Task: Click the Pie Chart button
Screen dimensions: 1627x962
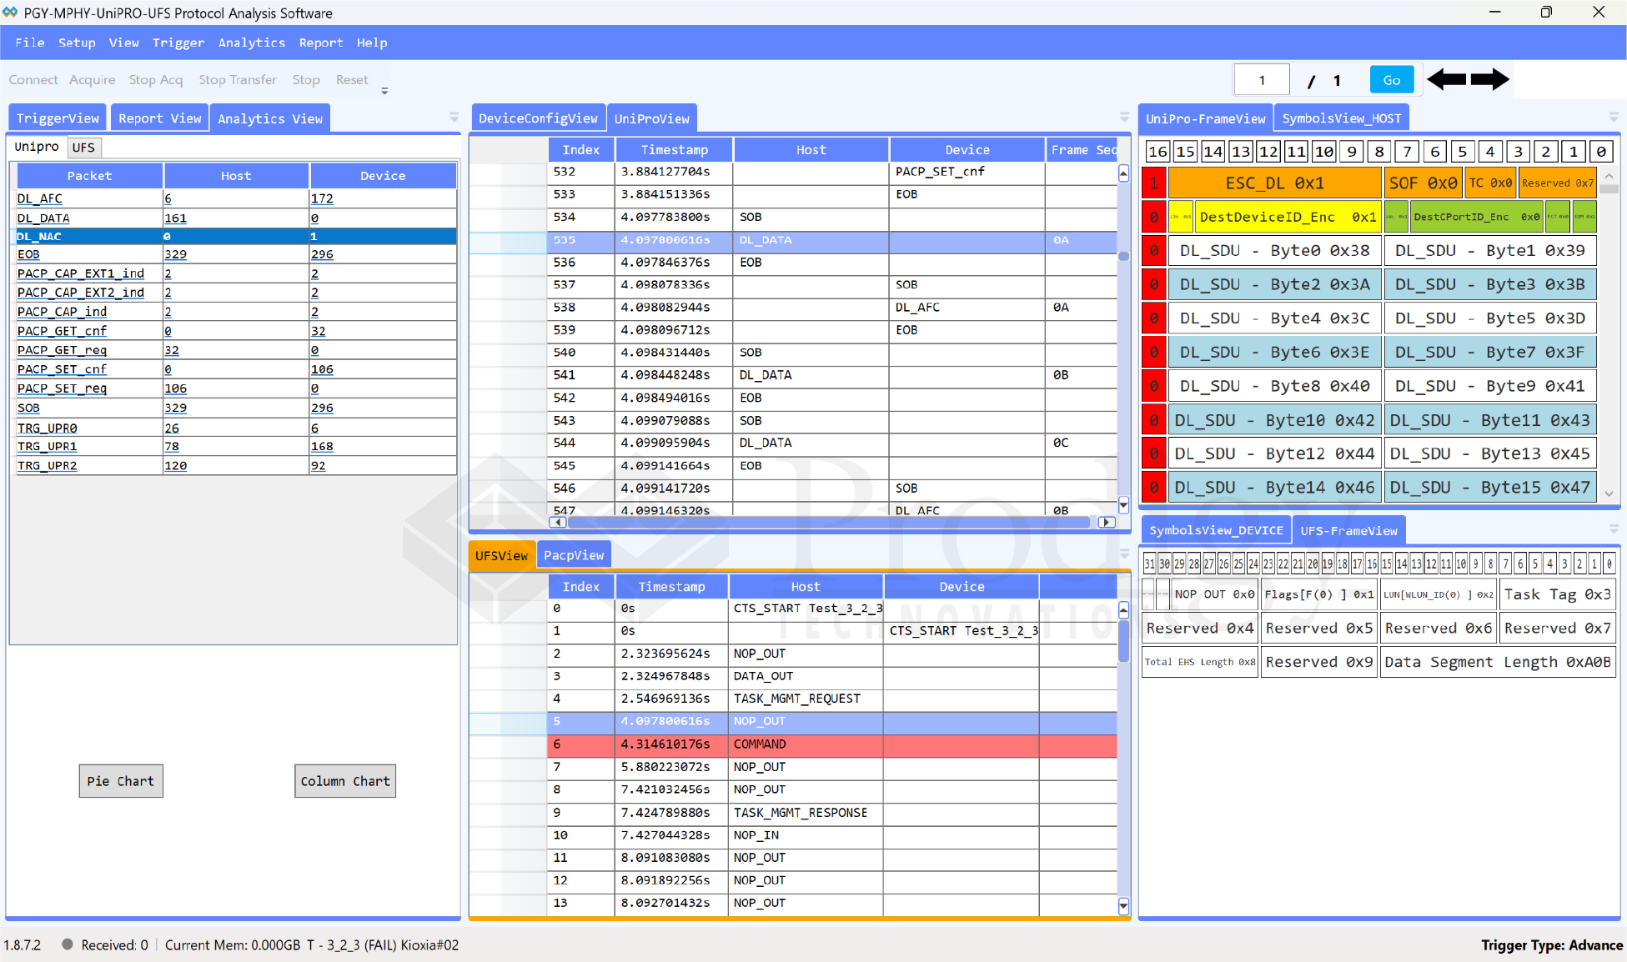Action: (x=121, y=781)
